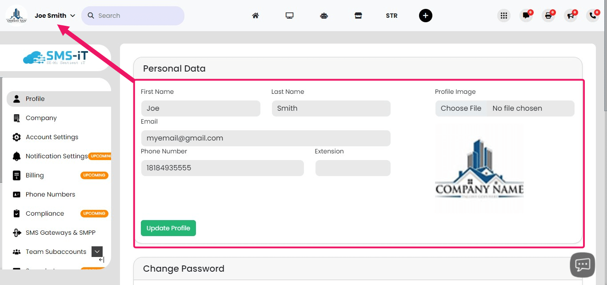
Task: Select Company in the sidebar
Action: (41, 118)
